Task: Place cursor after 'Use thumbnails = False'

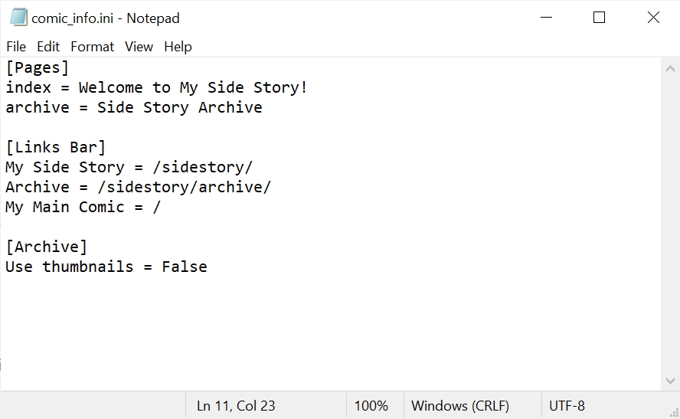Action: click(x=208, y=267)
